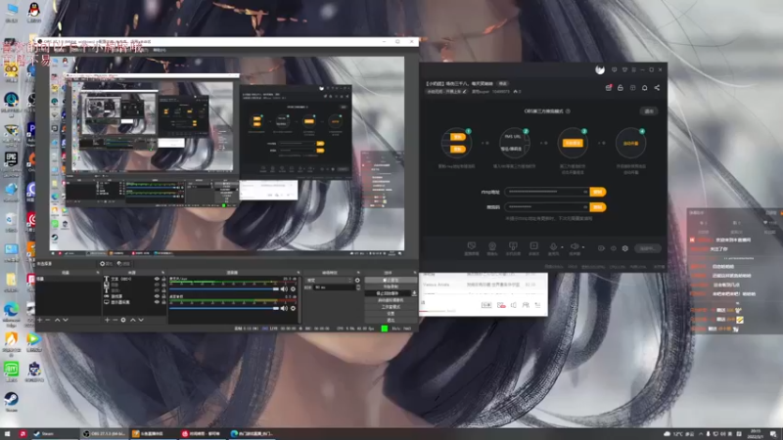Image resolution: width=783 pixels, height=440 pixels.
Task: Adjust first mixer channel volume slider
Action: point(224,289)
